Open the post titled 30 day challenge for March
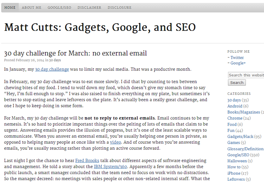Viewport: 264px width, 182px height. point(76,53)
